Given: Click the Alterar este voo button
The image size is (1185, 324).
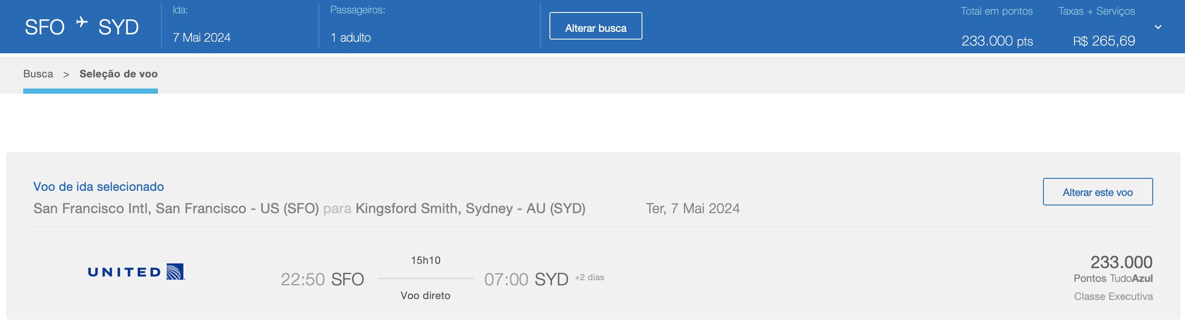Looking at the screenshot, I should point(1098,192).
